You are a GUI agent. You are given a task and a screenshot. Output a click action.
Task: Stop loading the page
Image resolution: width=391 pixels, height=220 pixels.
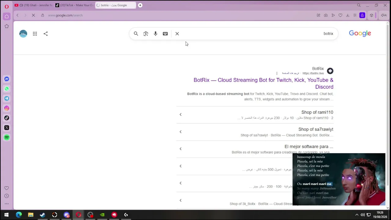[33, 15]
